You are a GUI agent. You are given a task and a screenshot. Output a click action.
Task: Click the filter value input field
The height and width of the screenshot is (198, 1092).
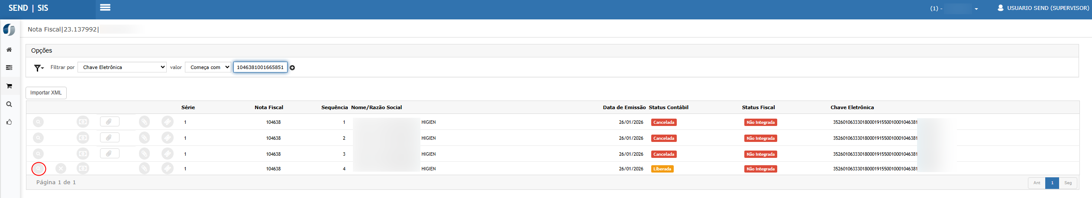[260, 67]
